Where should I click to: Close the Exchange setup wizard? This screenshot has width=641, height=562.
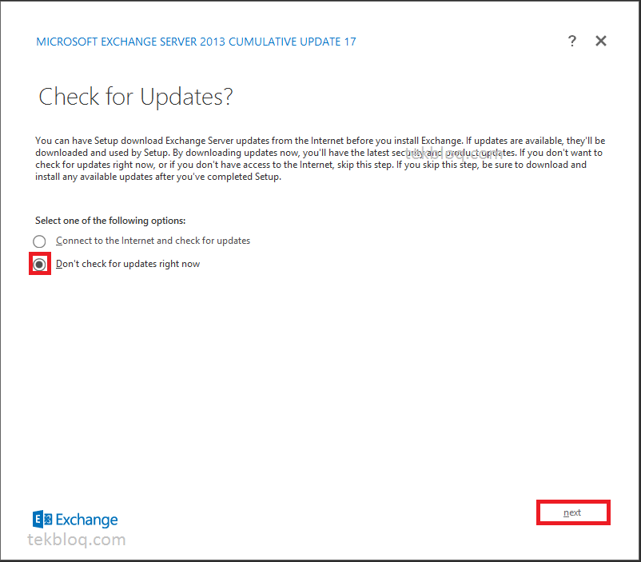(601, 41)
